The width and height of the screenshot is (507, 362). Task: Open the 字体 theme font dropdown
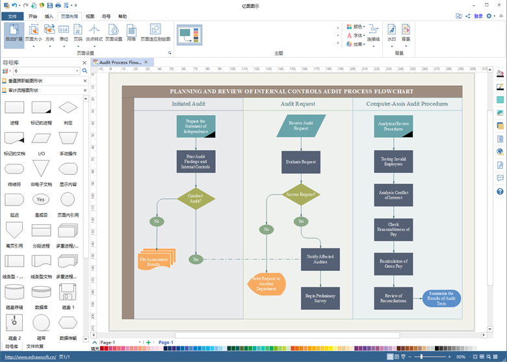[x=356, y=35]
